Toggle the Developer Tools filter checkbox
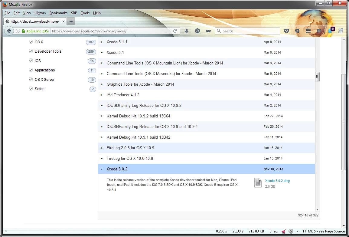The image size is (349, 237). (31, 51)
